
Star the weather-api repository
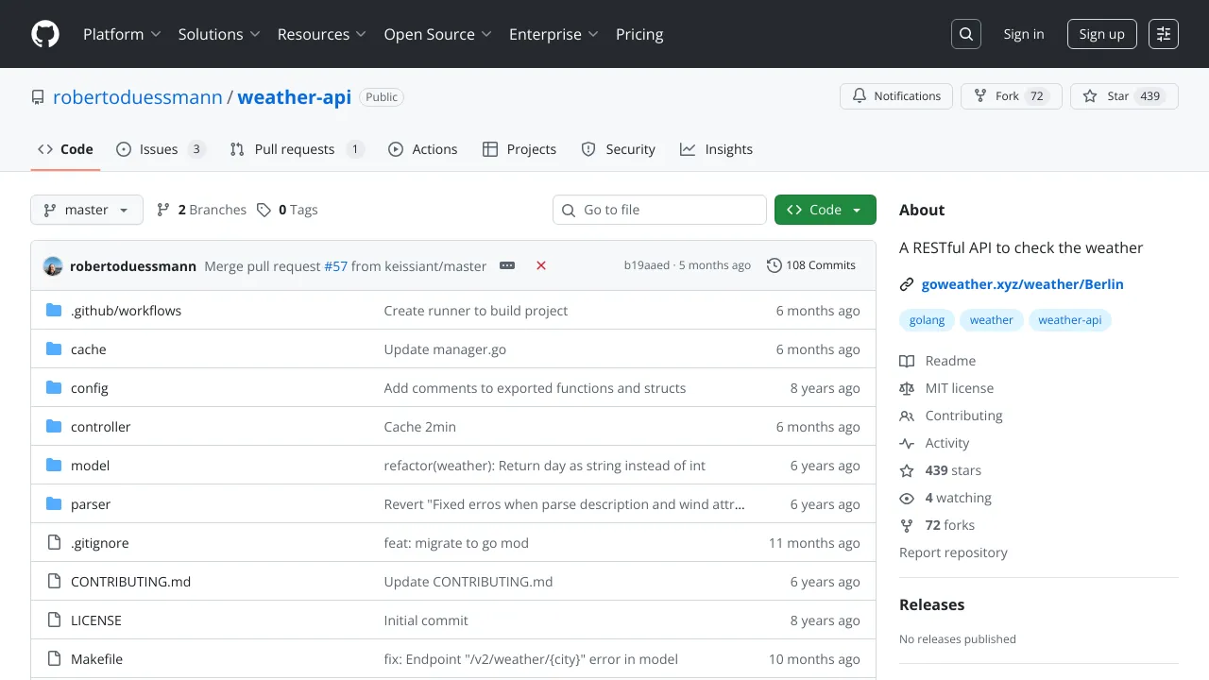(x=1124, y=96)
